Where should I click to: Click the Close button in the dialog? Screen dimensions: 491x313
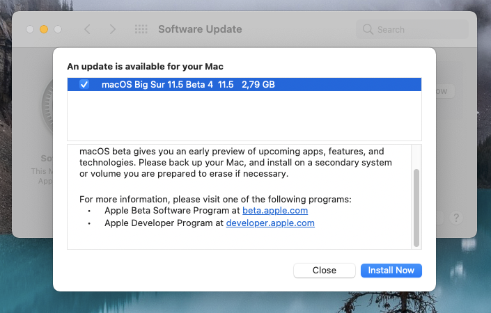[x=324, y=270]
